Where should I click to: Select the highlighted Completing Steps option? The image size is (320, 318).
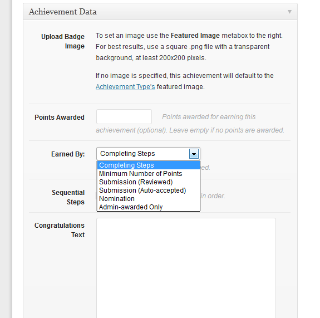click(x=149, y=165)
